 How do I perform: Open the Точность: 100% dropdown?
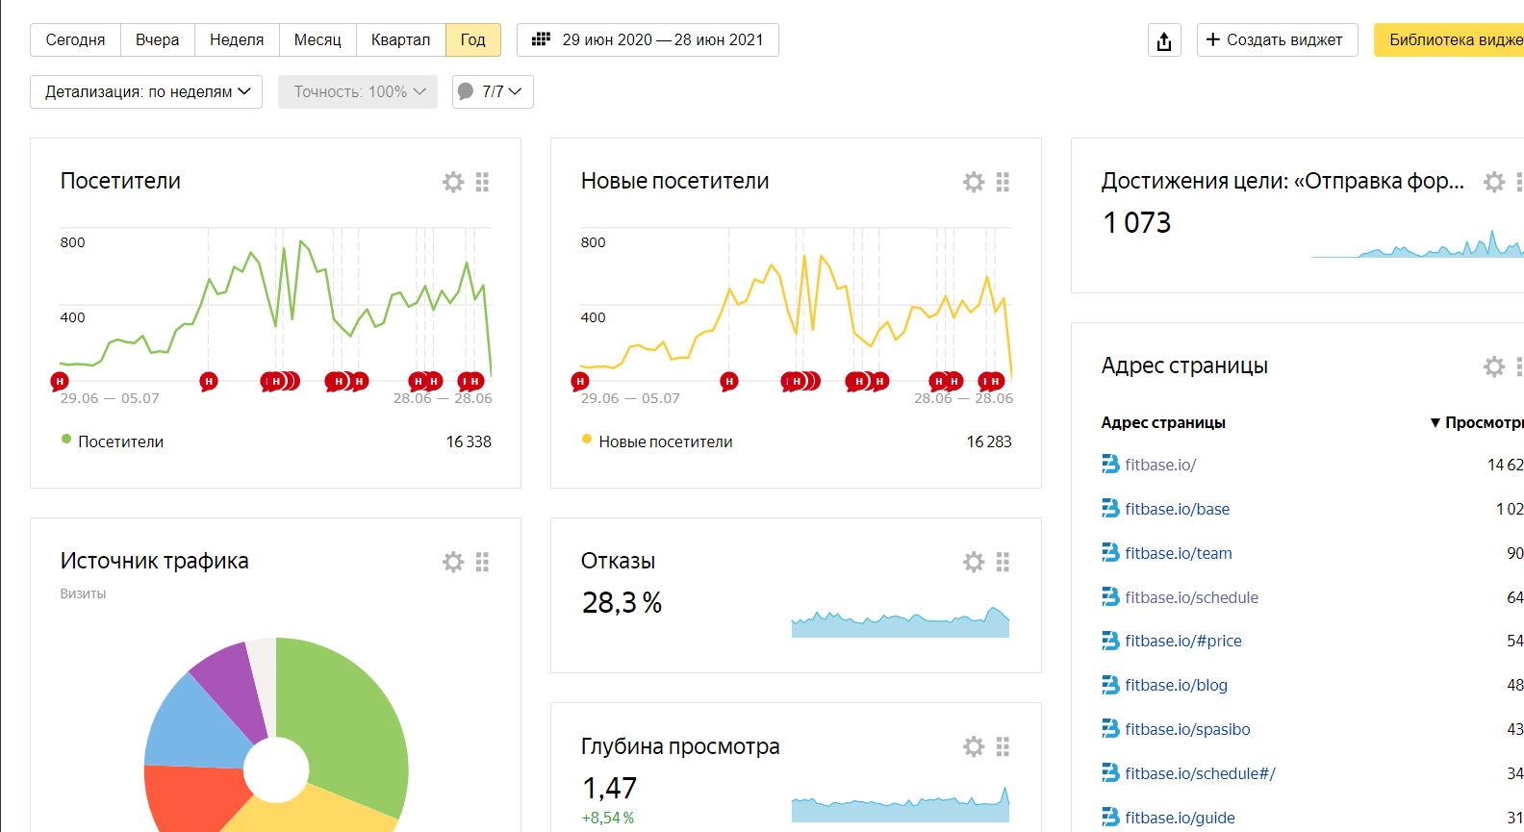click(358, 91)
